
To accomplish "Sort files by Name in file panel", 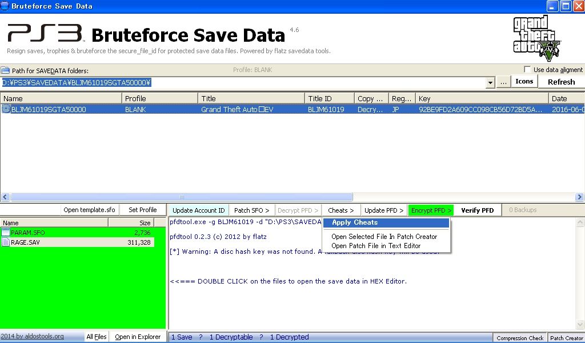I will click(x=54, y=223).
